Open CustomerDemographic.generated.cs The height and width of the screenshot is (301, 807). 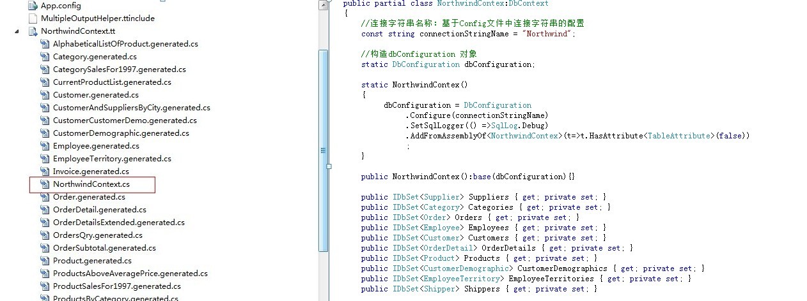click(121, 133)
